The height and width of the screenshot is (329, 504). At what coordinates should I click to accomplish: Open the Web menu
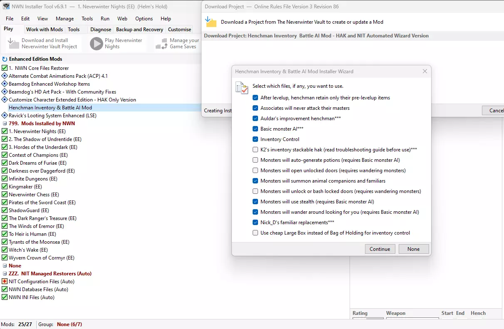click(x=122, y=19)
